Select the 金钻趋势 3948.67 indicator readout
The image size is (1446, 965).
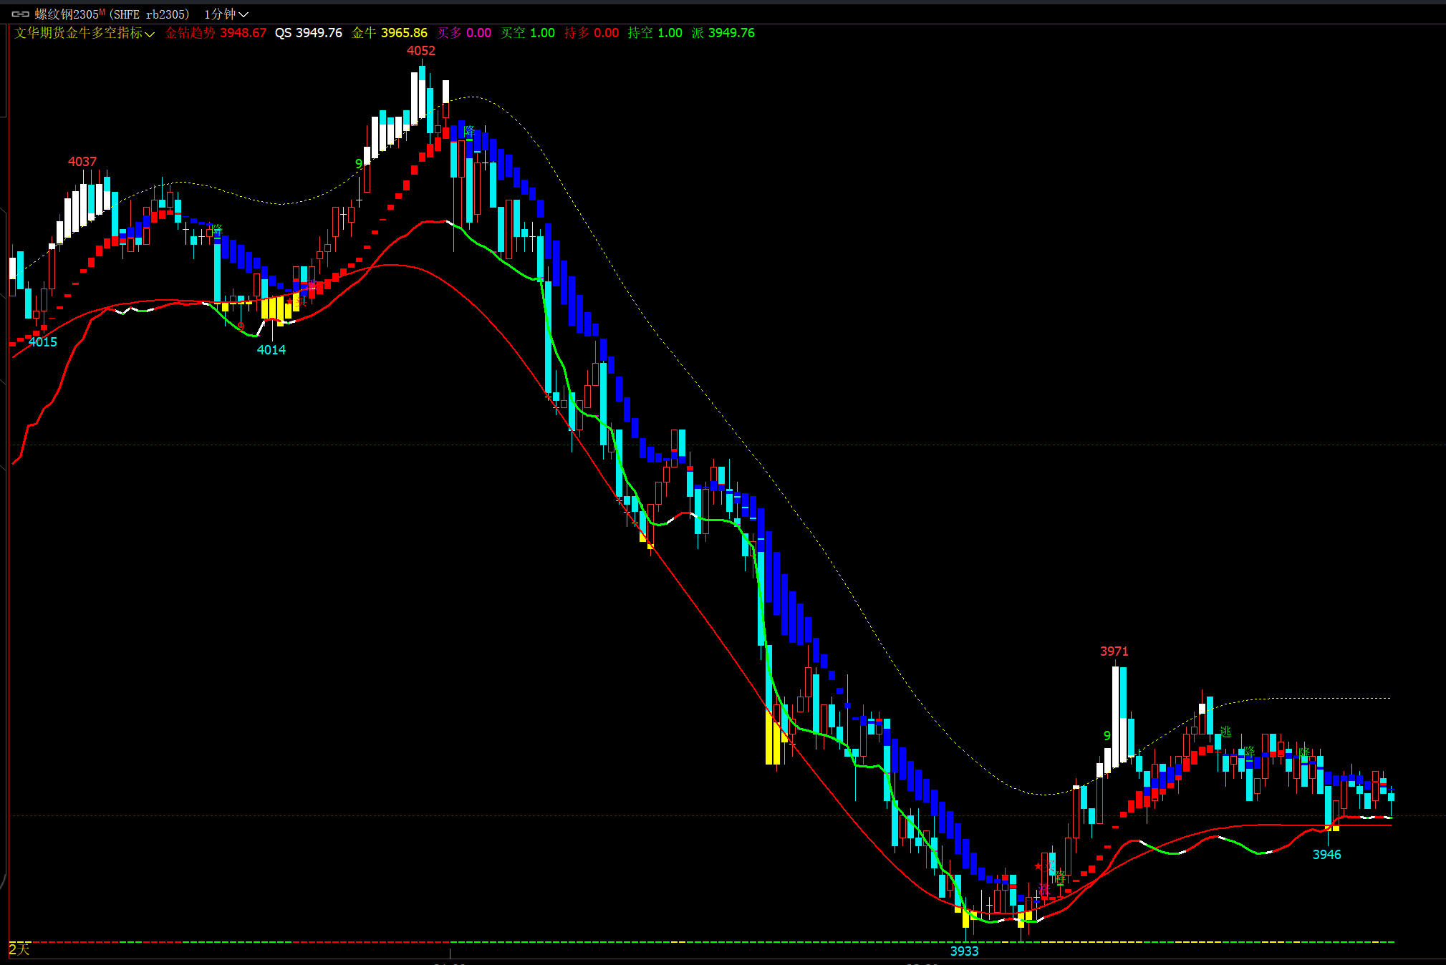tap(216, 33)
